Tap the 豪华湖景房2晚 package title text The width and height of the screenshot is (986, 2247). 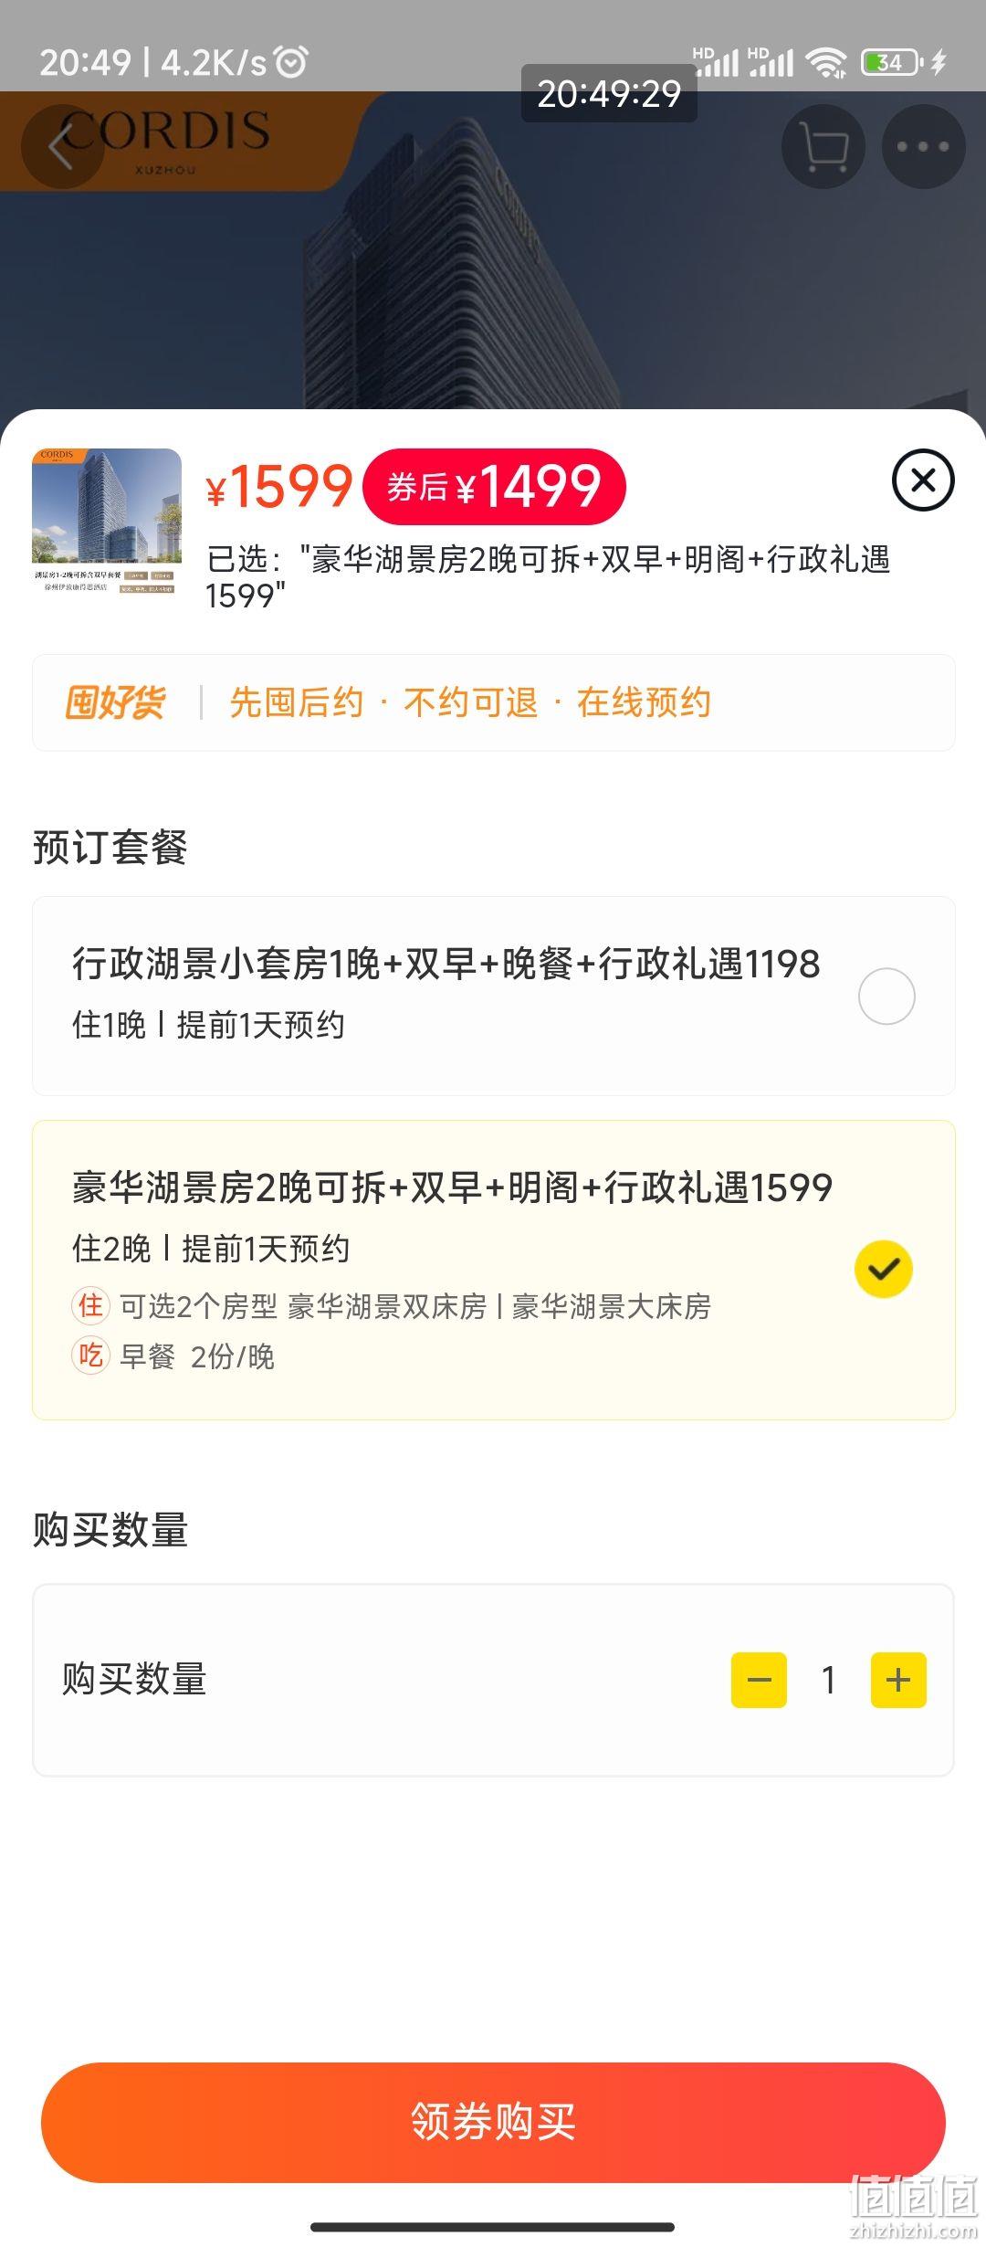click(x=452, y=1187)
